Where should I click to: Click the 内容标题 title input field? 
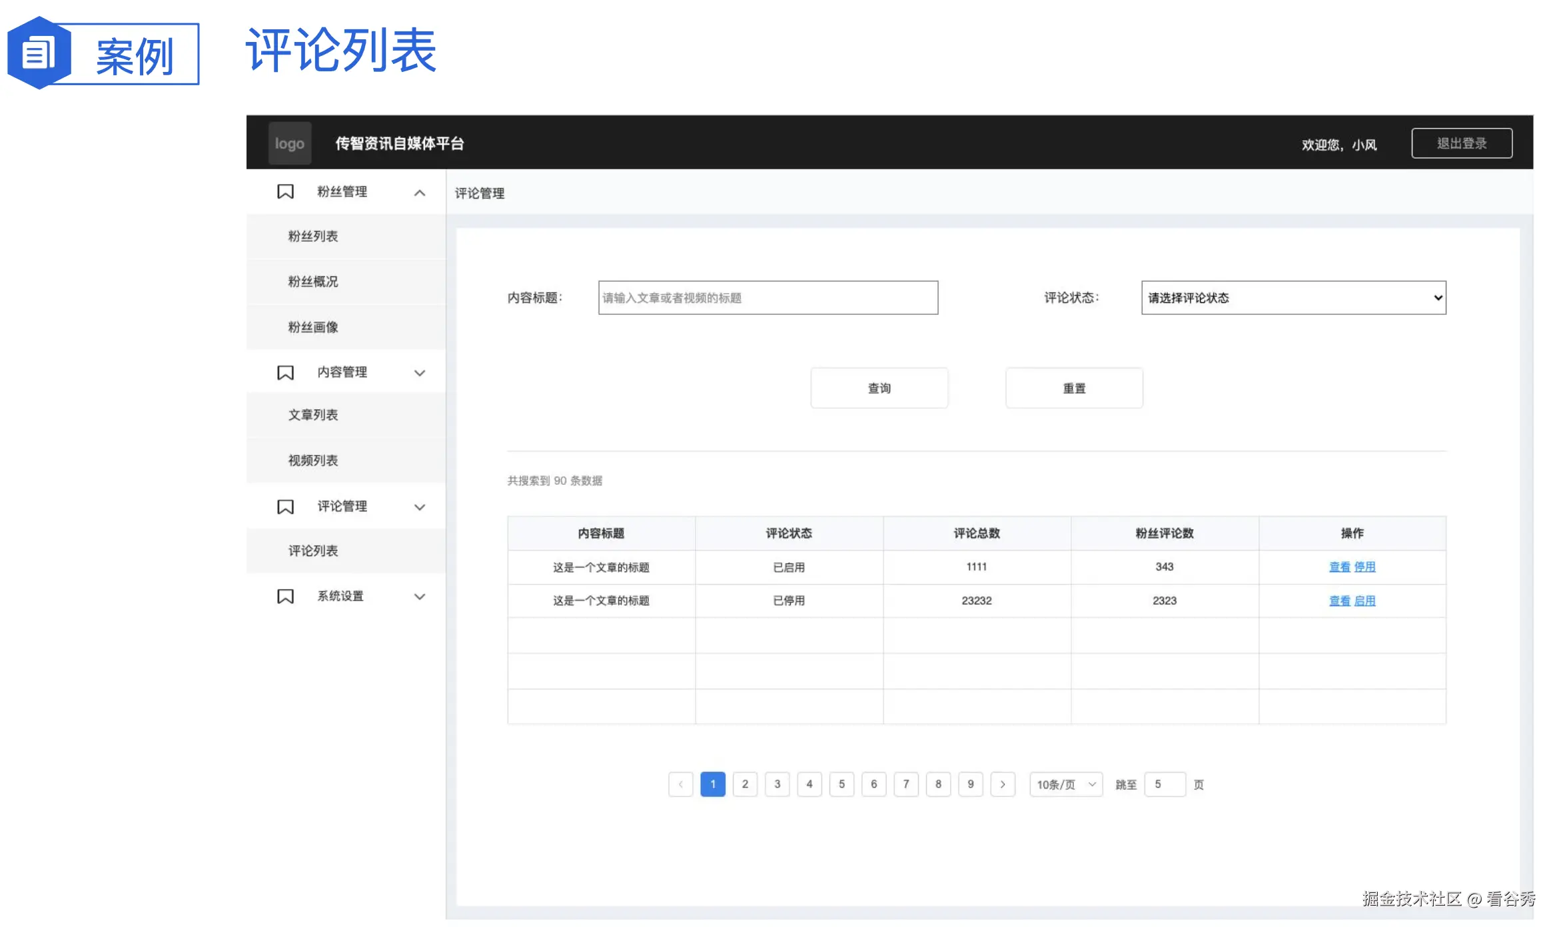pyautogui.click(x=768, y=298)
